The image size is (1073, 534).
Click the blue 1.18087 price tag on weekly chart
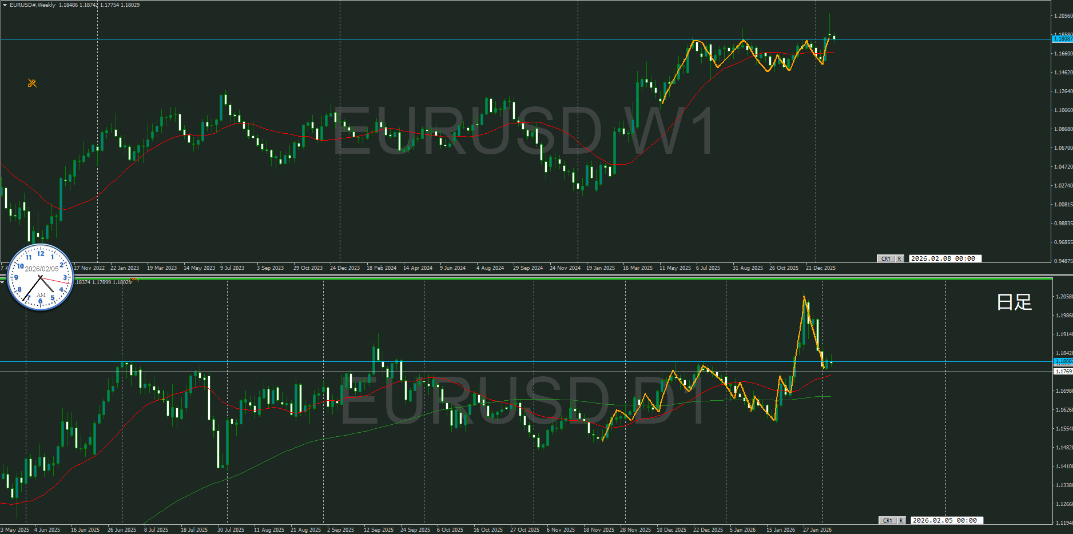point(1062,39)
